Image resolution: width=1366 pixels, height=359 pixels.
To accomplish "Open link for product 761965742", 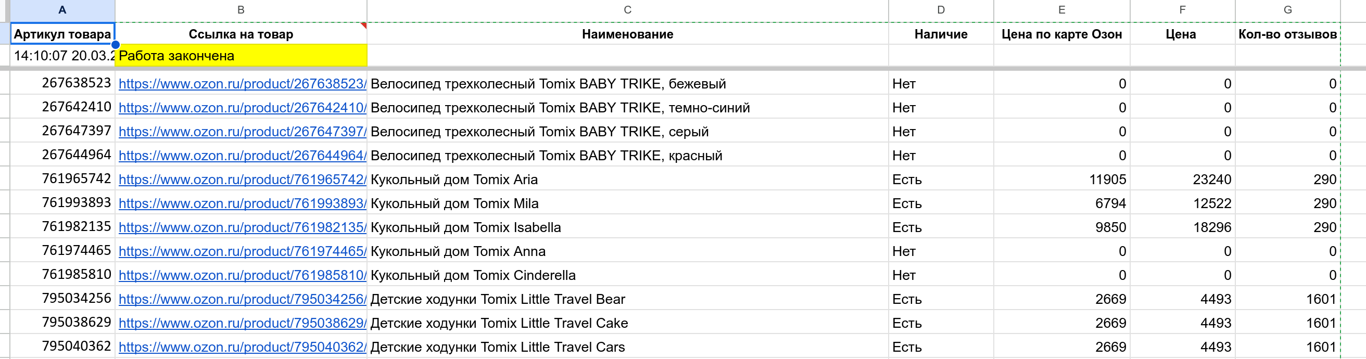I will pos(243,180).
